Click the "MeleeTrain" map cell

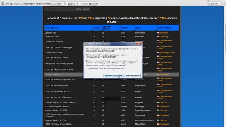pyautogui.click(x=140, y=124)
